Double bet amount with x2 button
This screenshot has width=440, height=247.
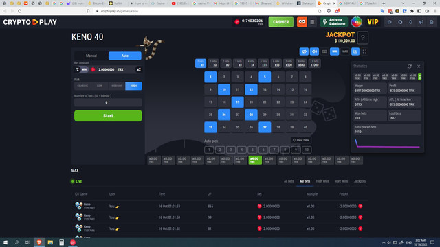tap(139, 69)
